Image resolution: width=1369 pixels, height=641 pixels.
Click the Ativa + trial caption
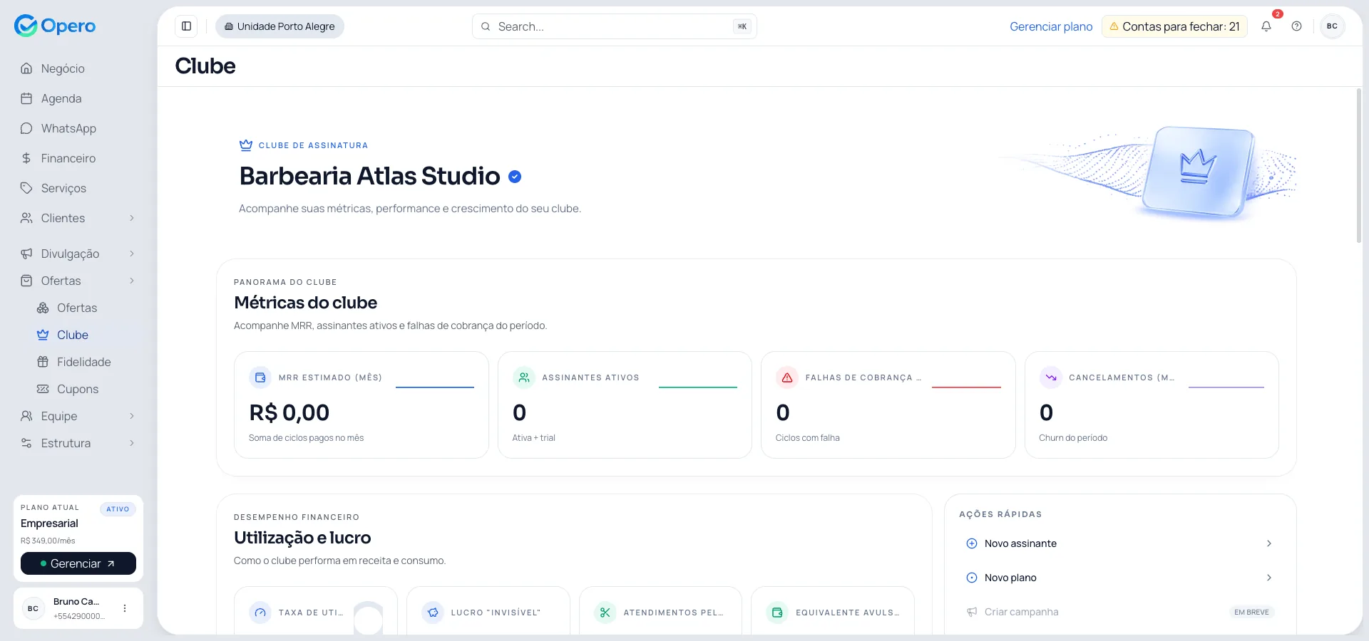tap(533, 438)
